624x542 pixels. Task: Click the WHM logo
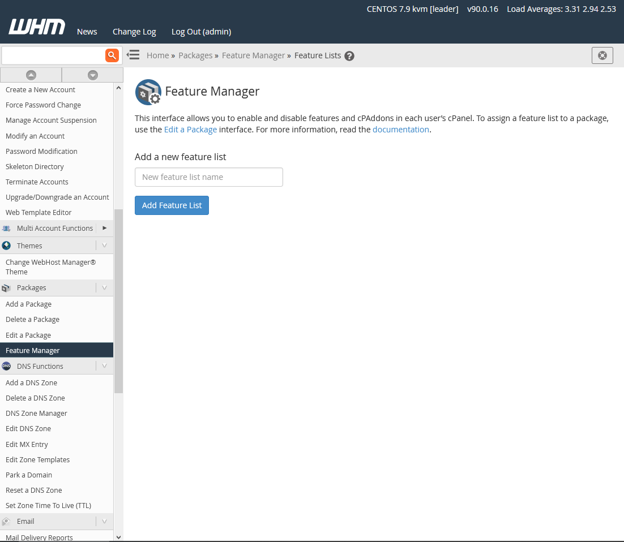36,26
